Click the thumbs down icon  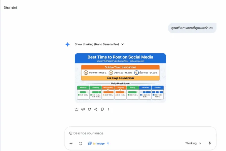point(83,109)
